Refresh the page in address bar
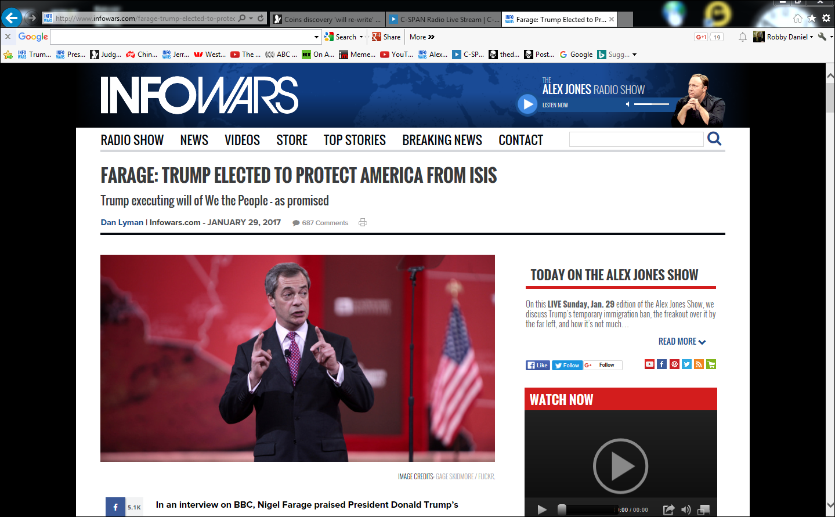 261,19
